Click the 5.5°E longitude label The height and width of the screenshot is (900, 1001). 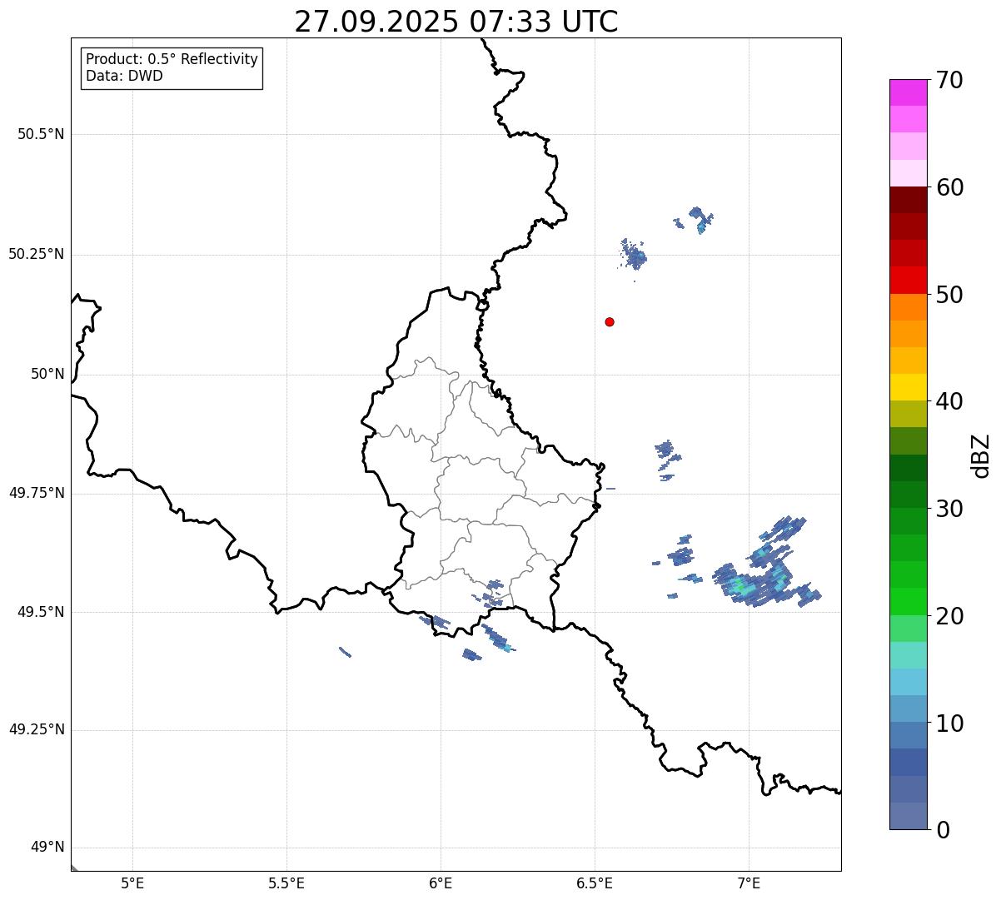click(286, 884)
